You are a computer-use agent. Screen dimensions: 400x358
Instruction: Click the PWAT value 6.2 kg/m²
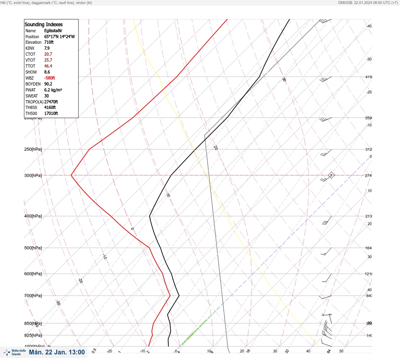pyautogui.click(x=53, y=90)
